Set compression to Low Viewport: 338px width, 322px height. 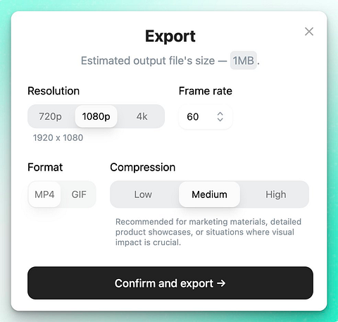[143, 194]
